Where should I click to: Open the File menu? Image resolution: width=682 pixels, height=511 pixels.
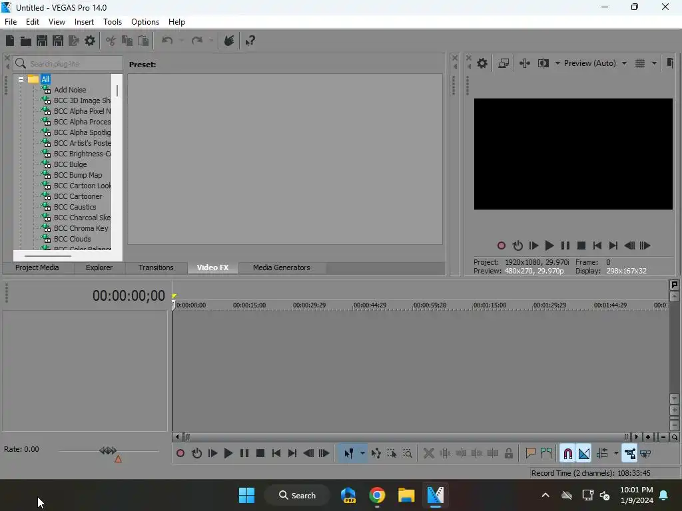pos(11,22)
